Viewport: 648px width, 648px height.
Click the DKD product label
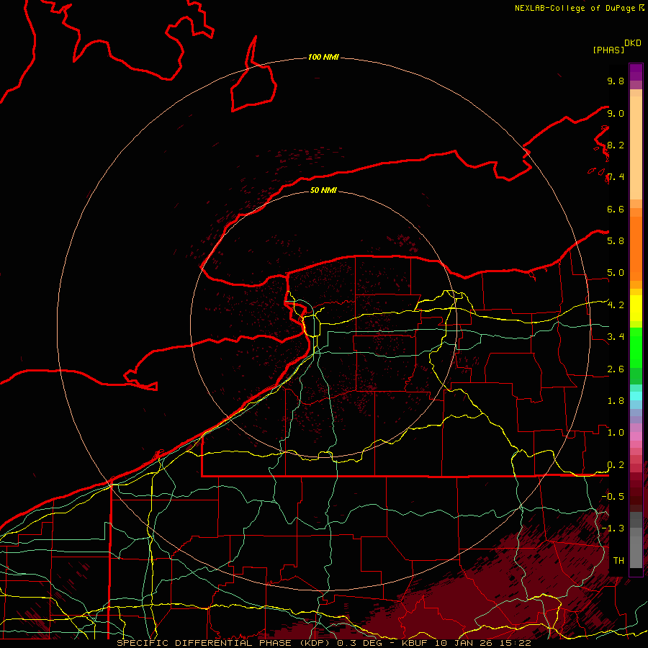click(x=633, y=42)
